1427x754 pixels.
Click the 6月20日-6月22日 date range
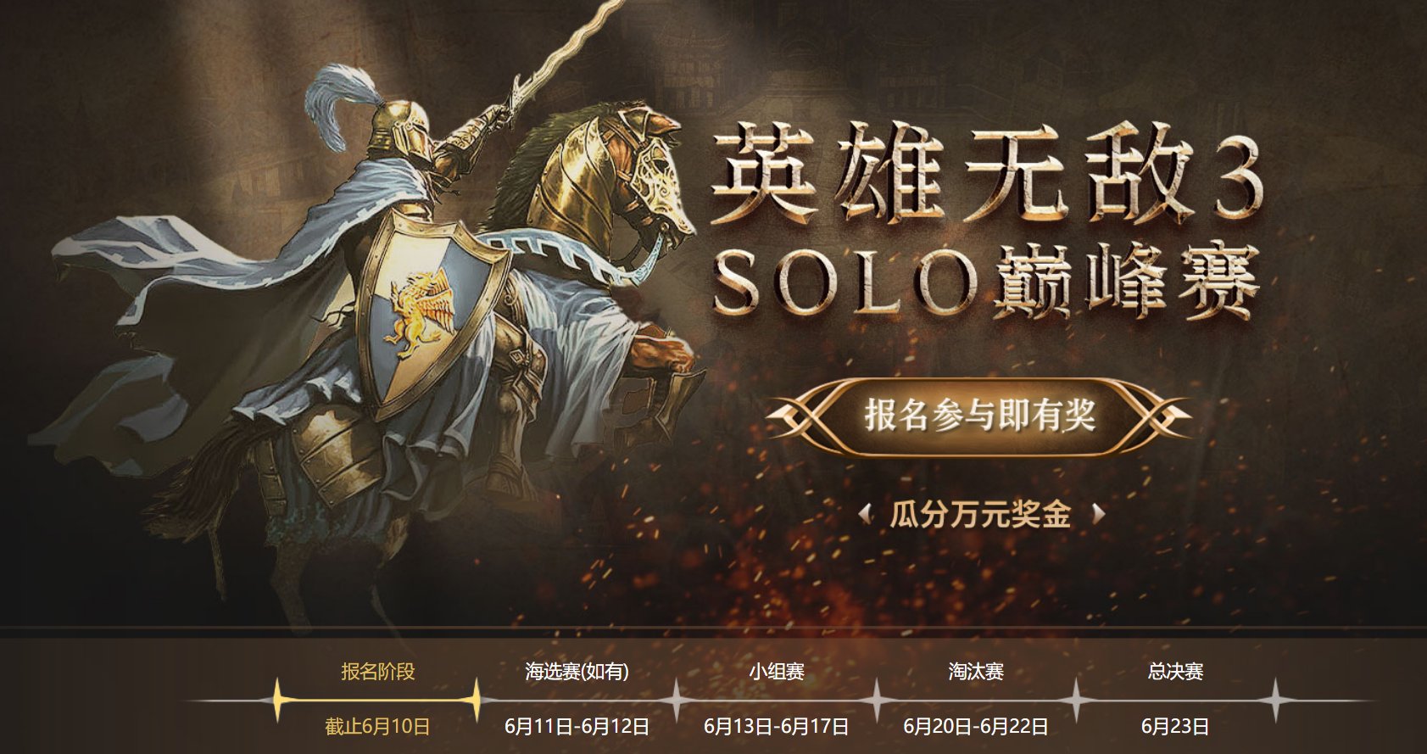976,727
